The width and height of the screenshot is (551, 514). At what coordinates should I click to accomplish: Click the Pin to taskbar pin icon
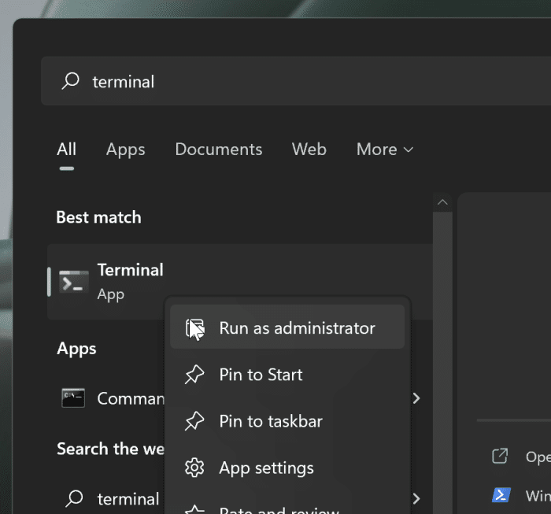(x=194, y=421)
